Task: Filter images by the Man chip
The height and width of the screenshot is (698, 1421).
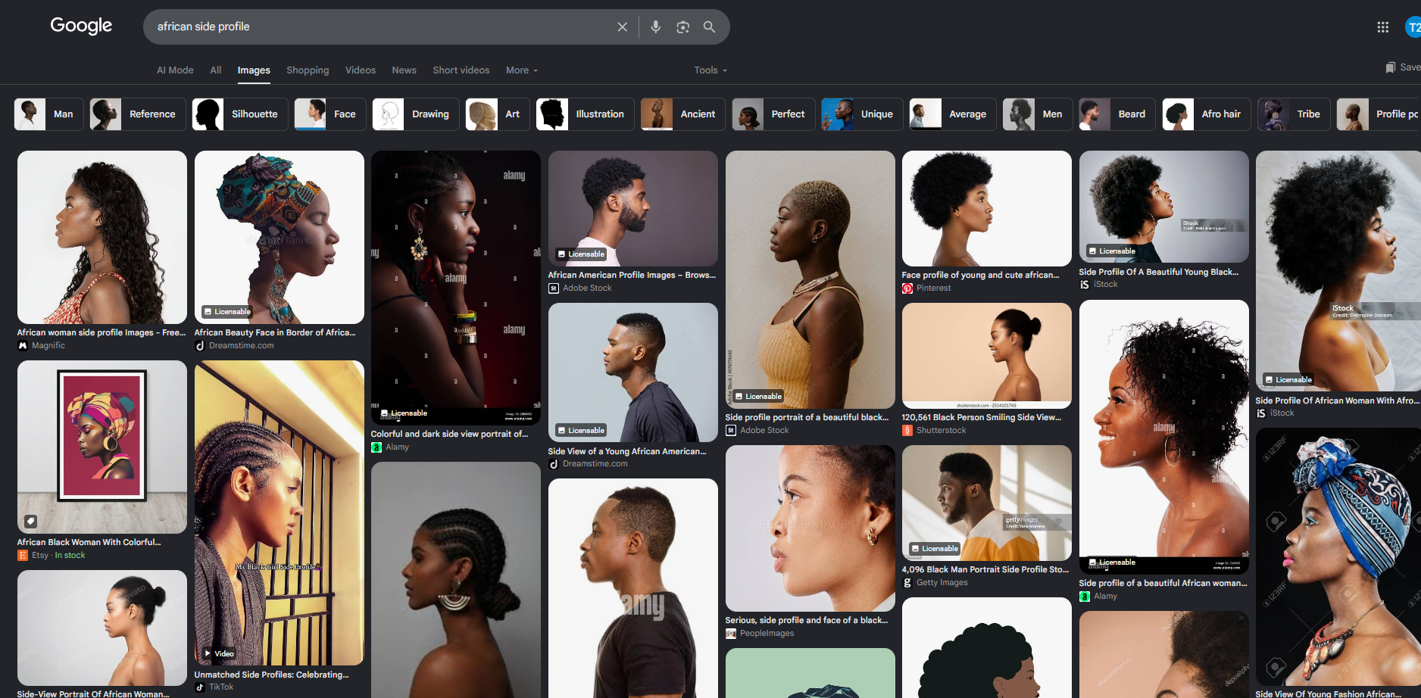Action: (x=48, y=114)
